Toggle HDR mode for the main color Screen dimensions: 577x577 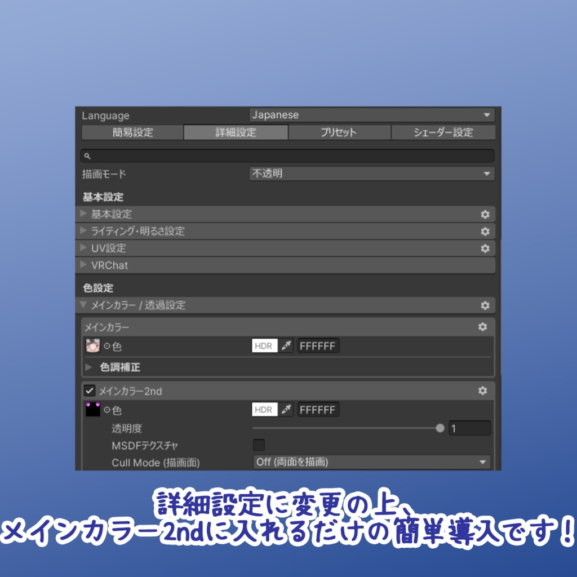pyautogui.click(x=264, y=345)
